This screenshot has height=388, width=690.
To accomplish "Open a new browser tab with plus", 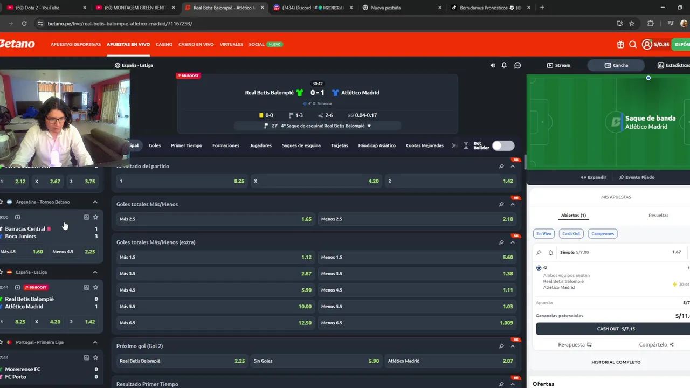I will 542,8.
